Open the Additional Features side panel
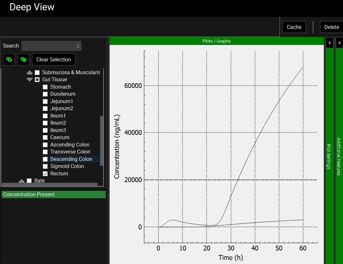 (x=339, y=156)
